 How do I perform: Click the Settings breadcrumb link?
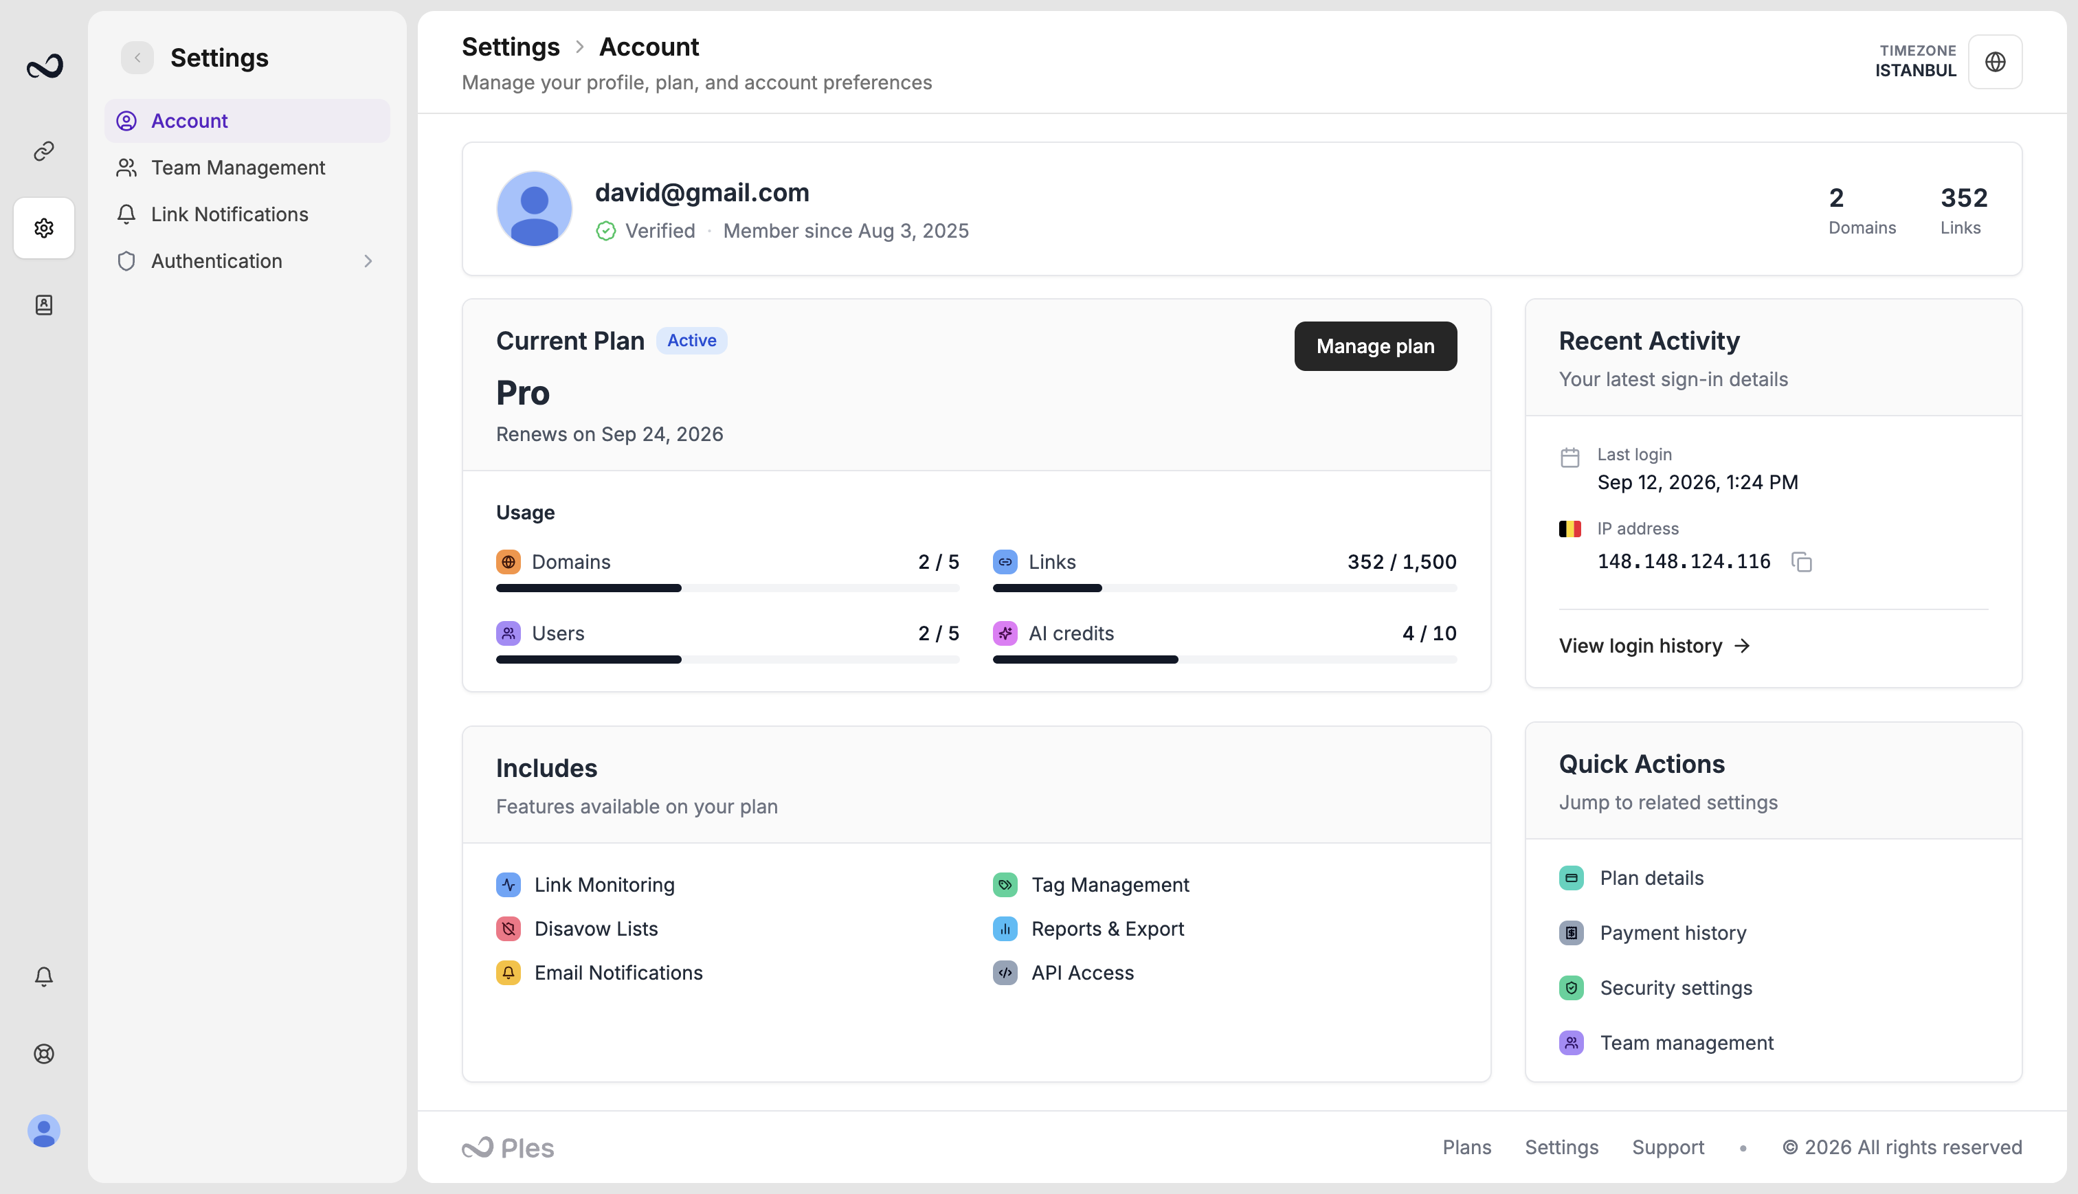tap(511, 47)
